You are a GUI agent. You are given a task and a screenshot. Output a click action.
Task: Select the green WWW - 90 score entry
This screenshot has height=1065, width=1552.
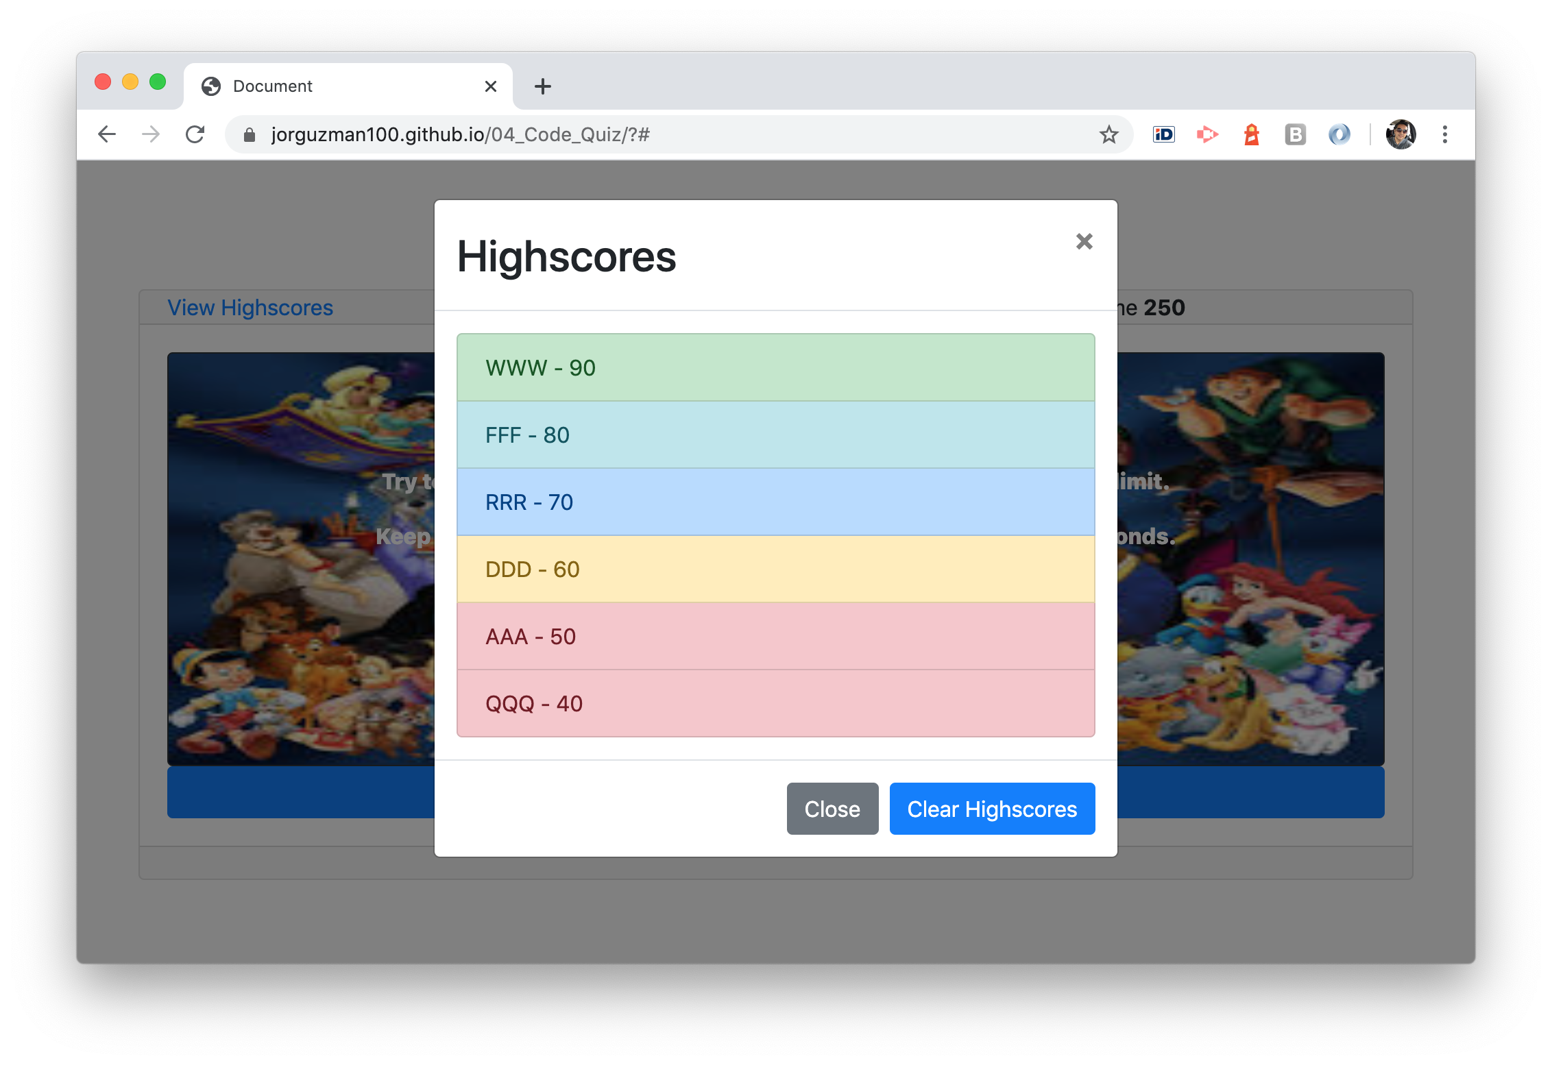(775, 368)
